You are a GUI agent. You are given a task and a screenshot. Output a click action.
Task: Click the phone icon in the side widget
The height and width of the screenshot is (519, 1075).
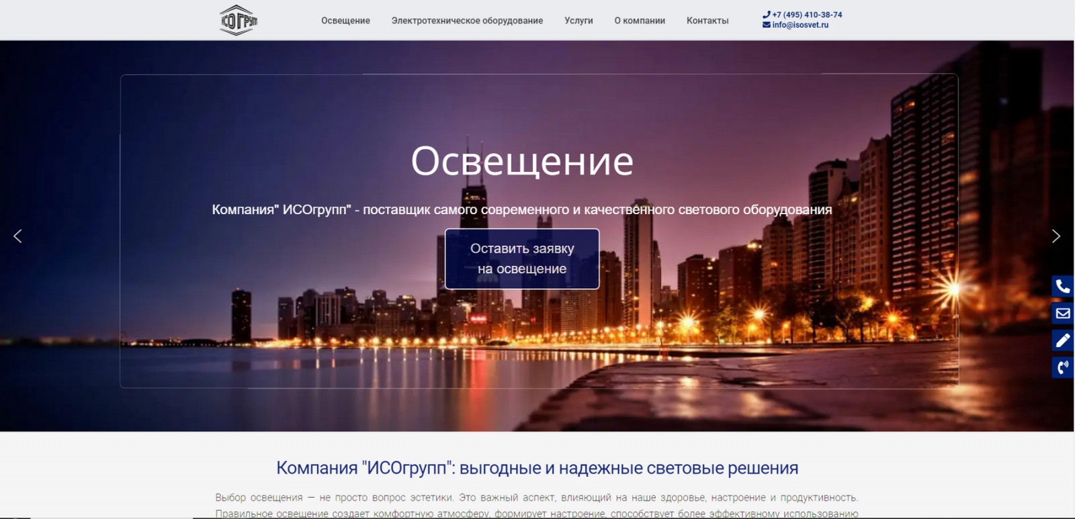(1063, 287)
